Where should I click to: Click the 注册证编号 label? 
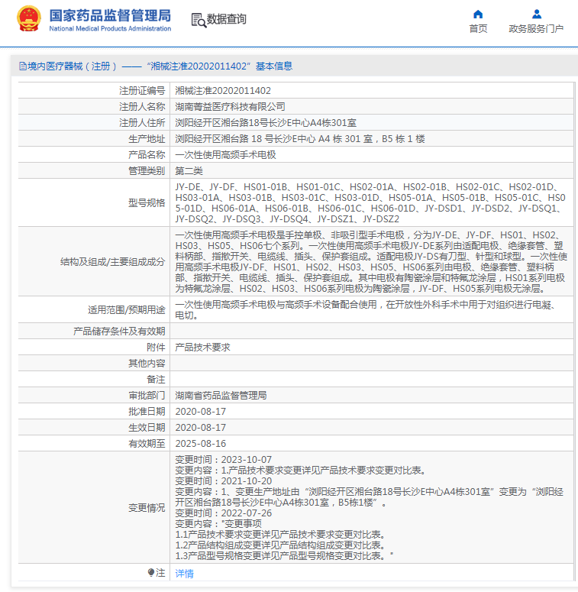click(x=142, y=91)
